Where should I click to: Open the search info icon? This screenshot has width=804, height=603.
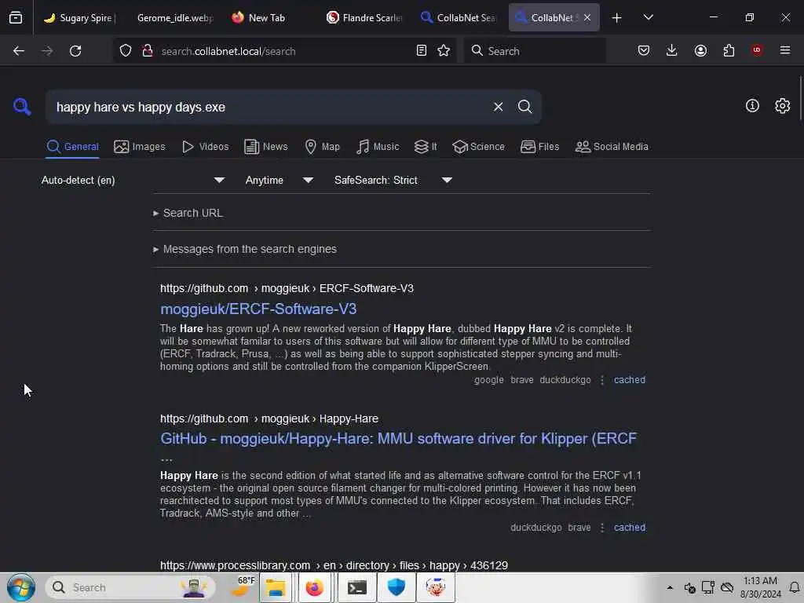click(x=752, y=106)
